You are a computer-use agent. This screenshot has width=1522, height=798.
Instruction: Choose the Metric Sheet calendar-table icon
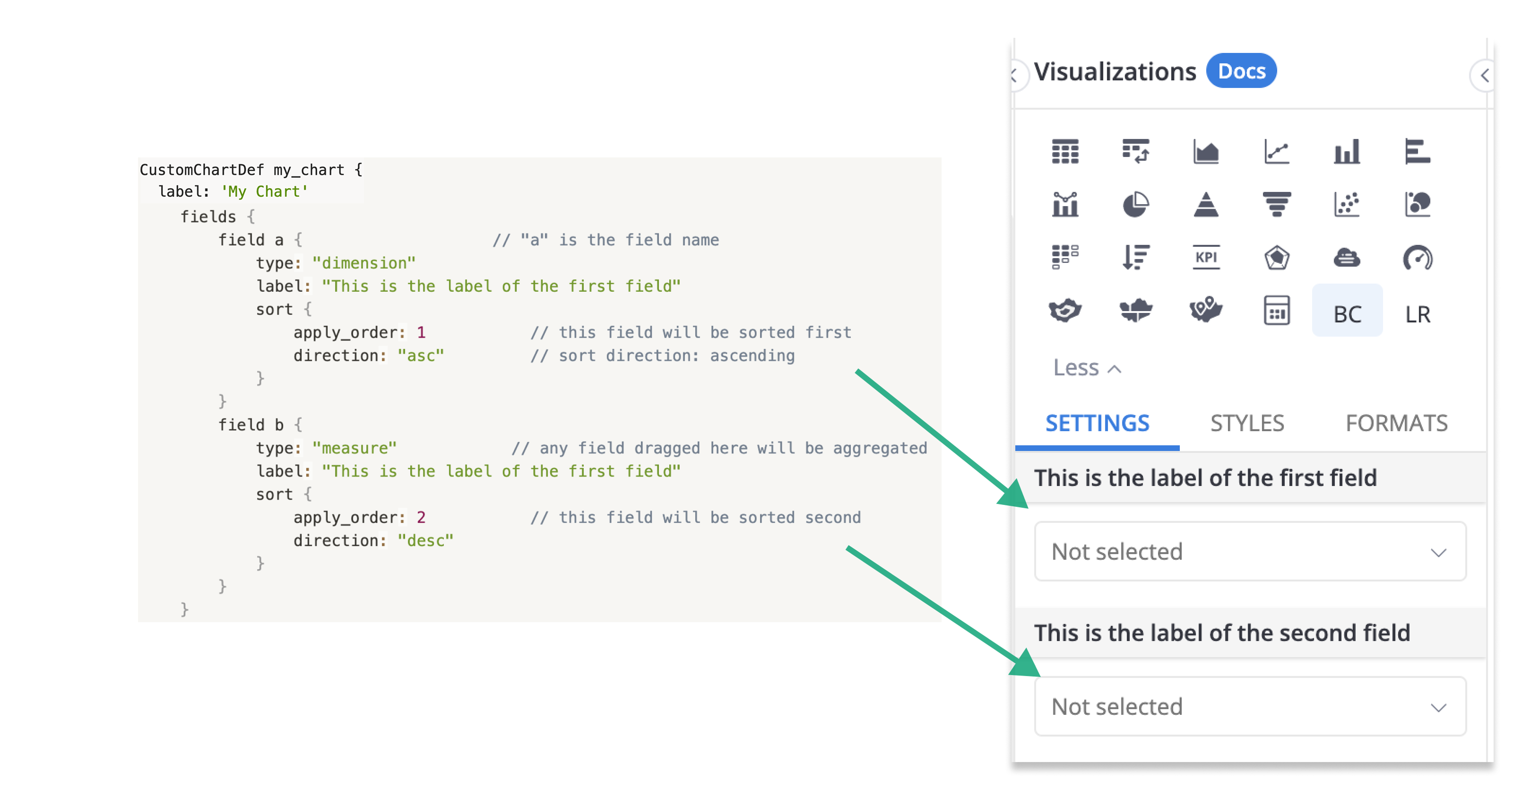point(1276,310)
